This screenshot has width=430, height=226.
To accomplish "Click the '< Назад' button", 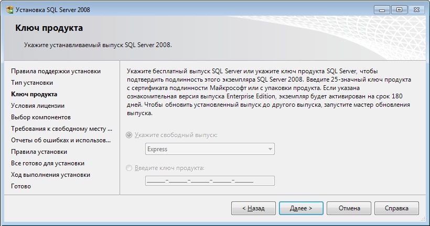I will pyautogui.click(x=253, y=208).
